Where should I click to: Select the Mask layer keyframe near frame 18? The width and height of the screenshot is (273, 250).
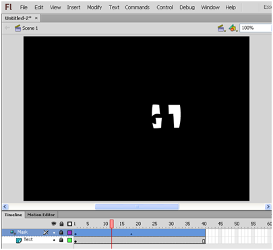pos(131,232)
